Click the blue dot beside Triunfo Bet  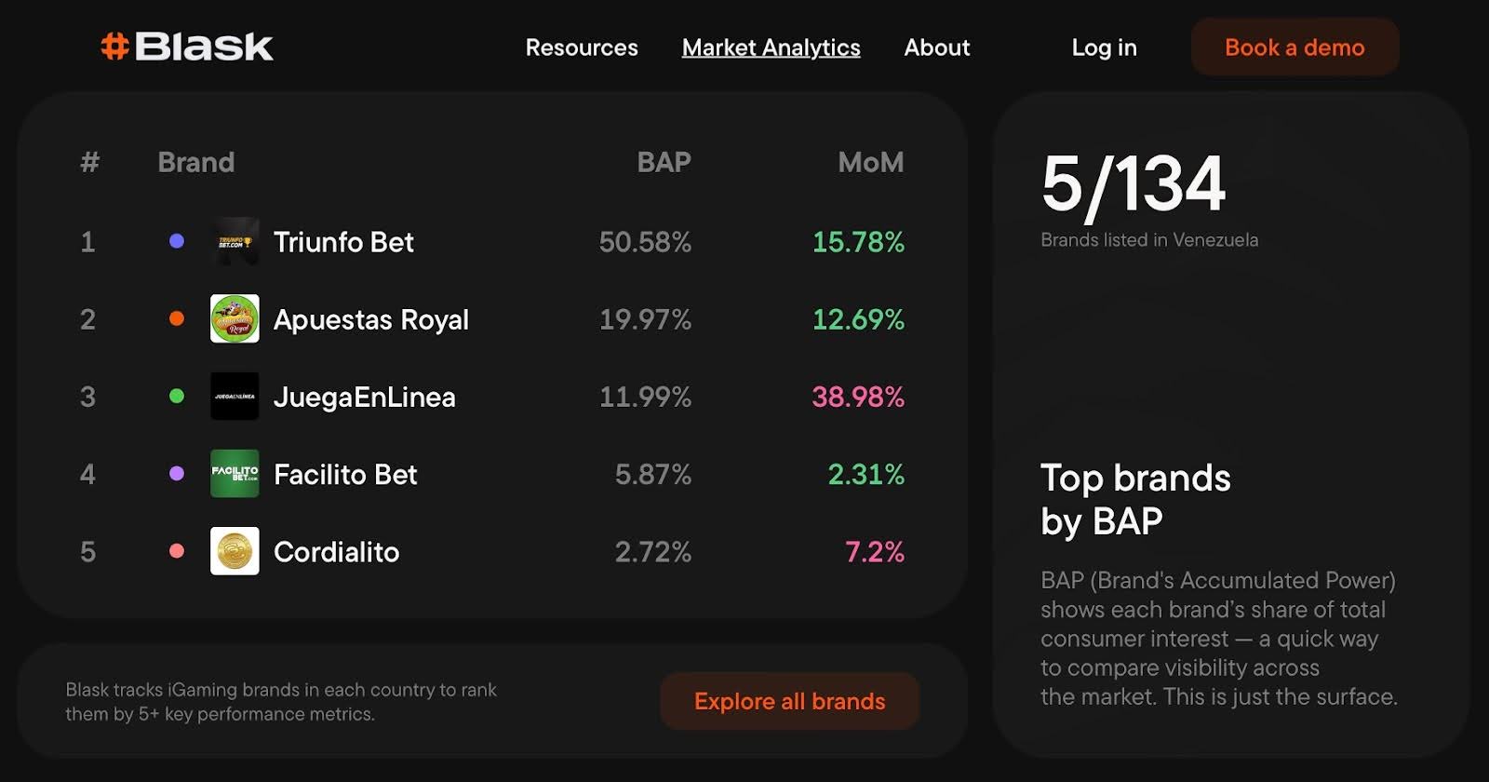pyautogui.click(x=177, y=241)
